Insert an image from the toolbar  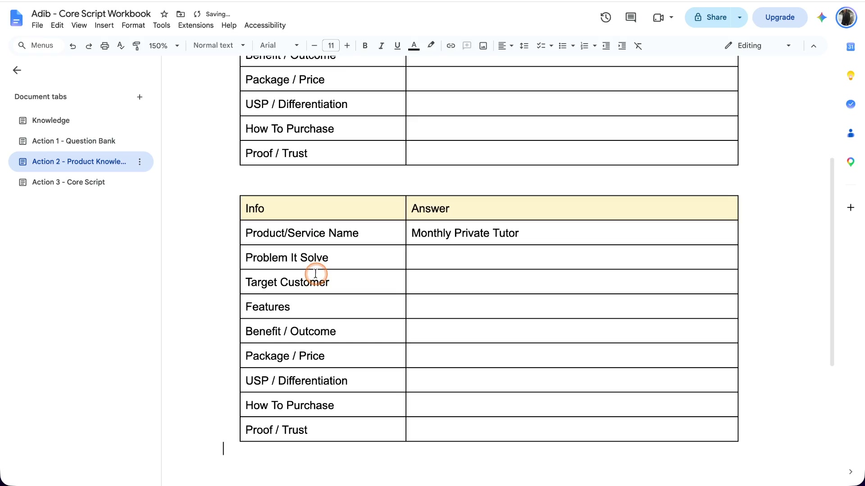click(x=483, y=45)
